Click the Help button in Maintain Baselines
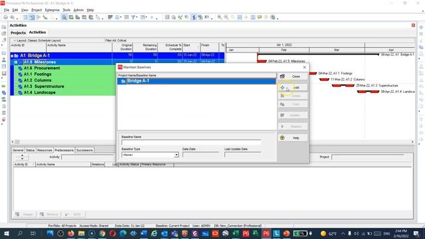The image size is (425, 239). coord(293,138)
